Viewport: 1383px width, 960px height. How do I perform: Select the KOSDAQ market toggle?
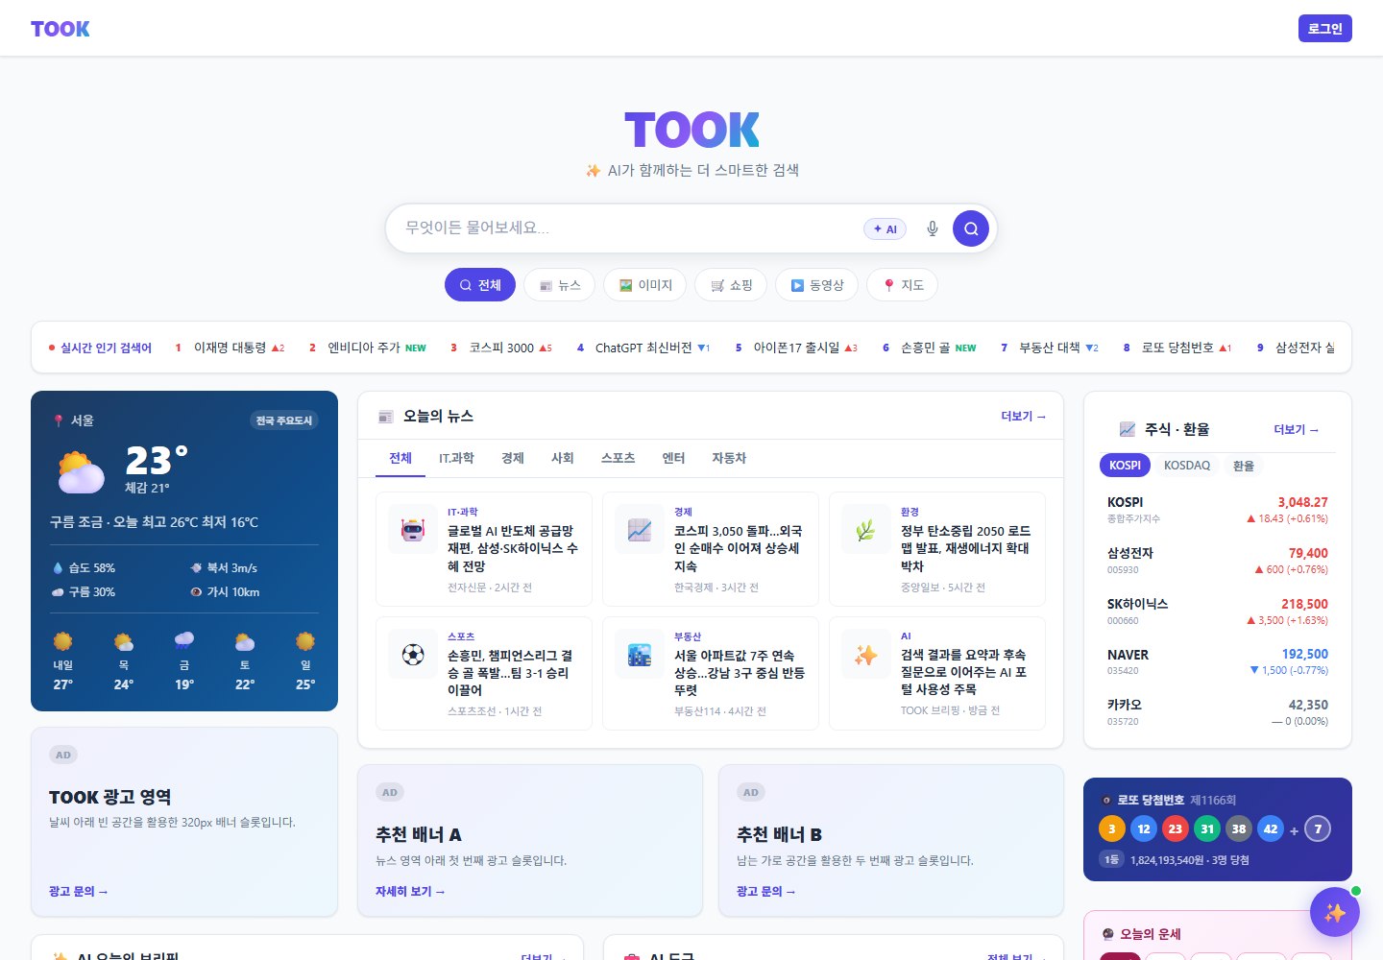pos(1187,466)
